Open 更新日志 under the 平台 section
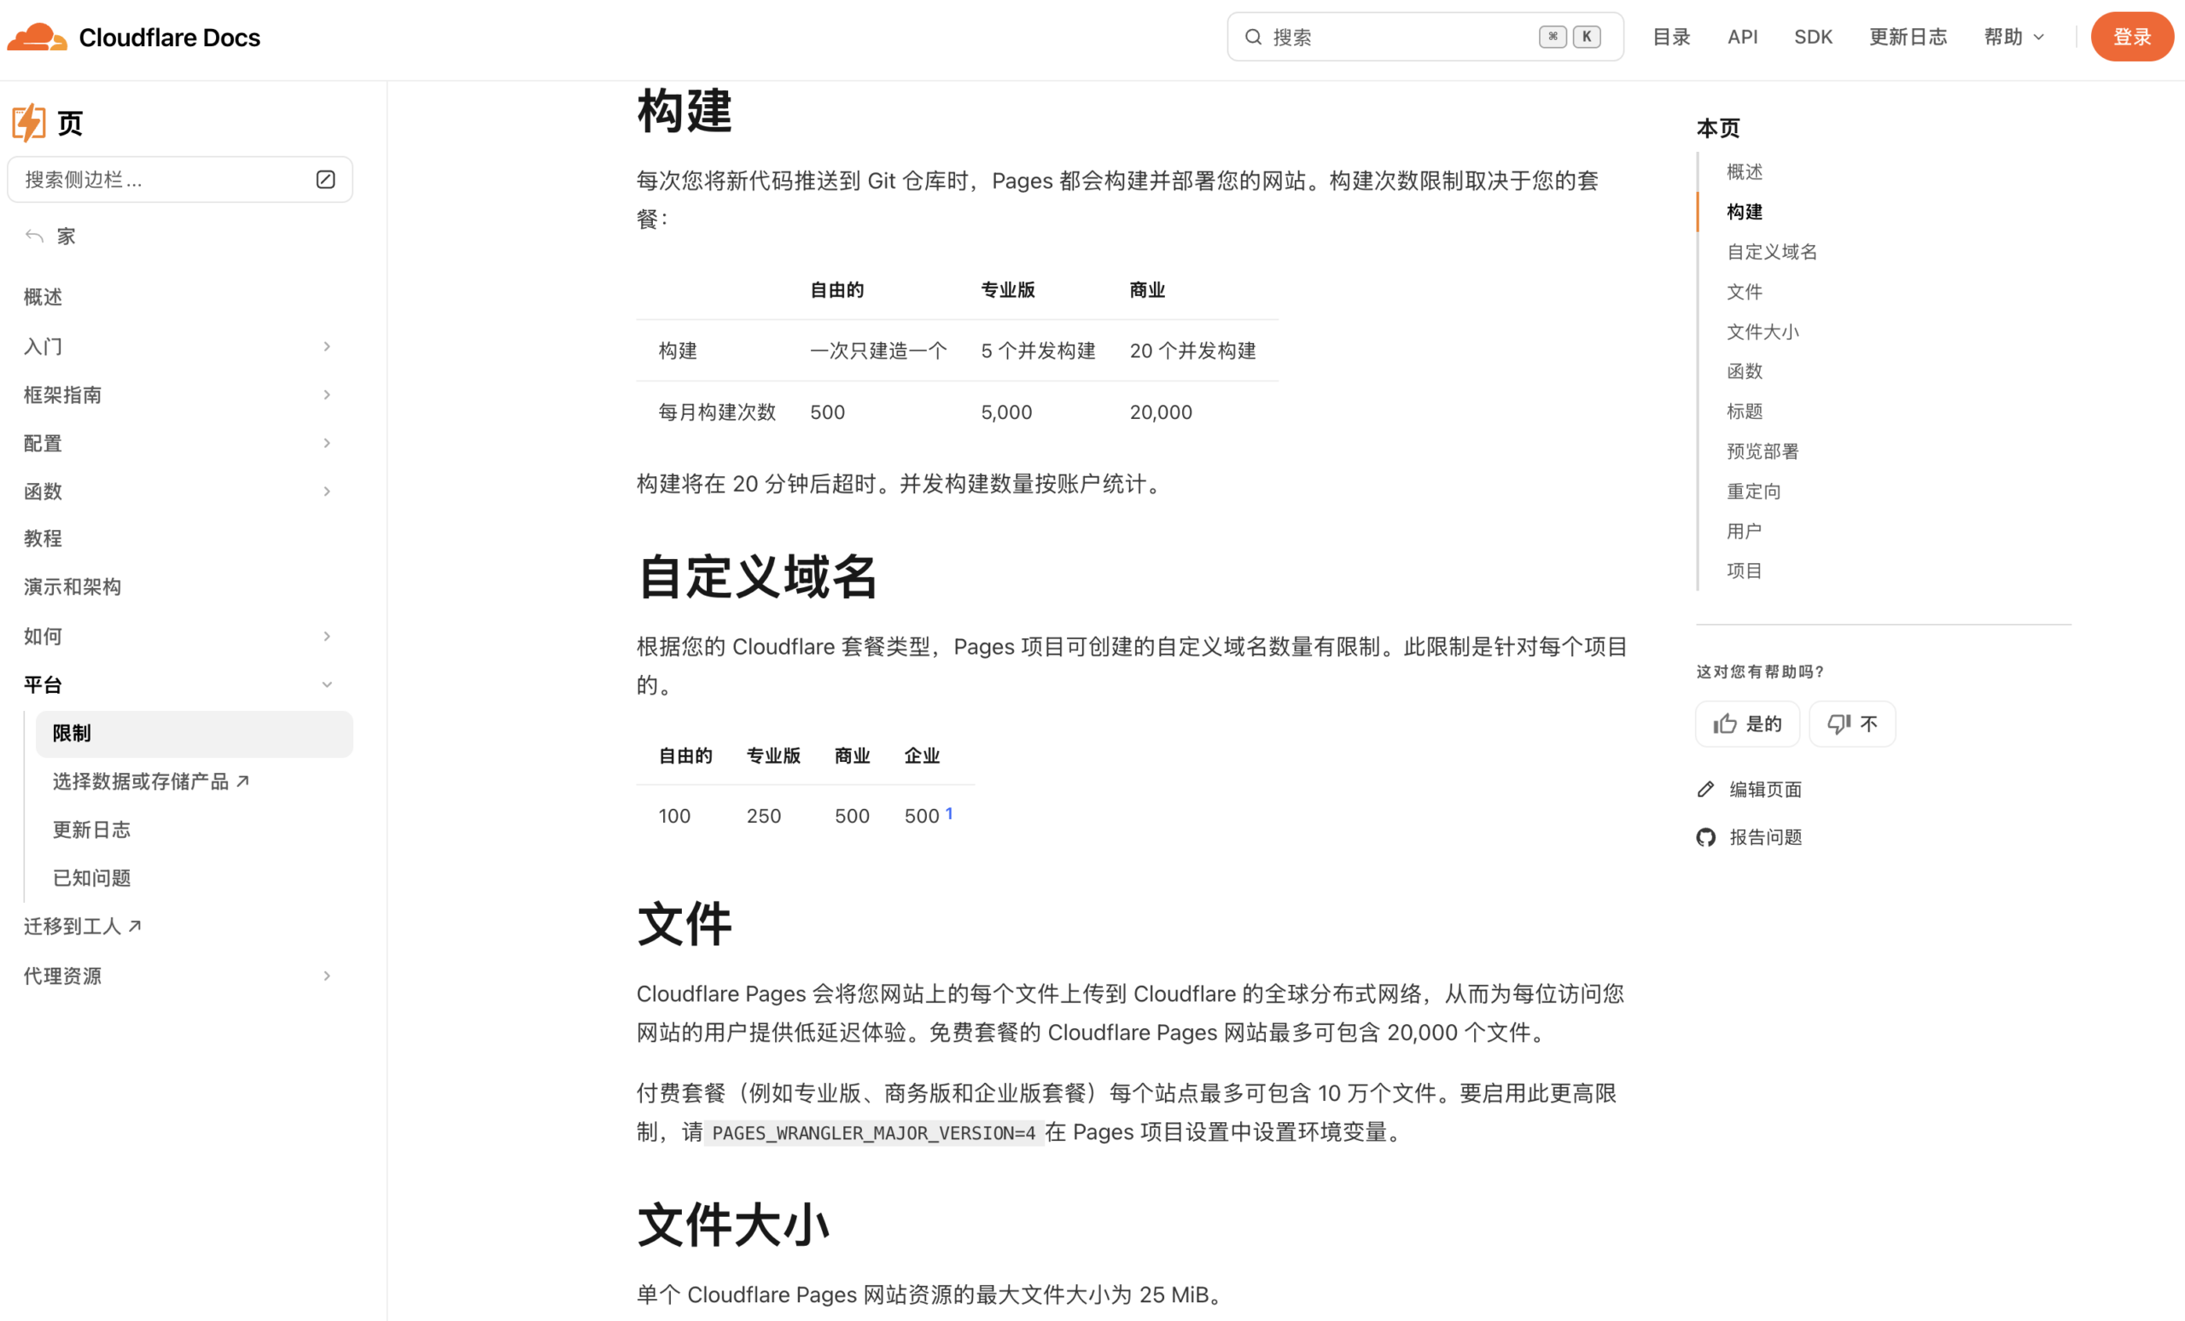Image resolution: width=2185 pixels, height=1321 pixels. (91, 829)
